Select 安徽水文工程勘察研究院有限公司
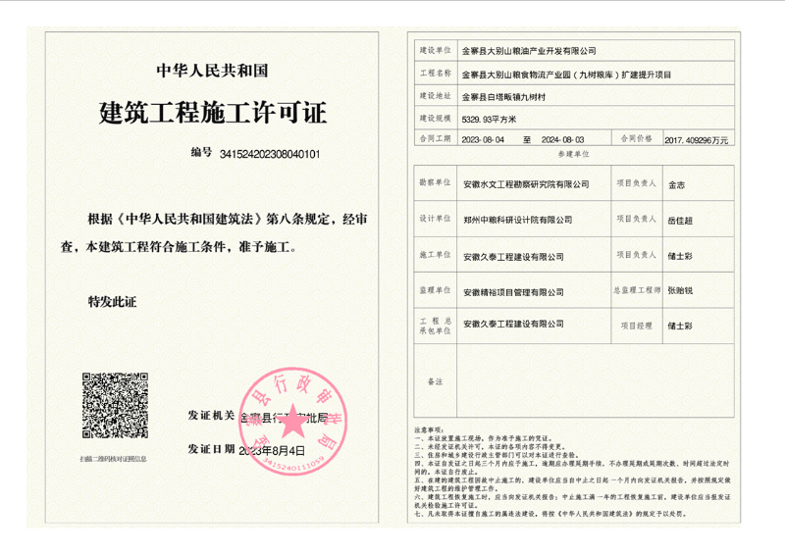 tap(526, 184)
